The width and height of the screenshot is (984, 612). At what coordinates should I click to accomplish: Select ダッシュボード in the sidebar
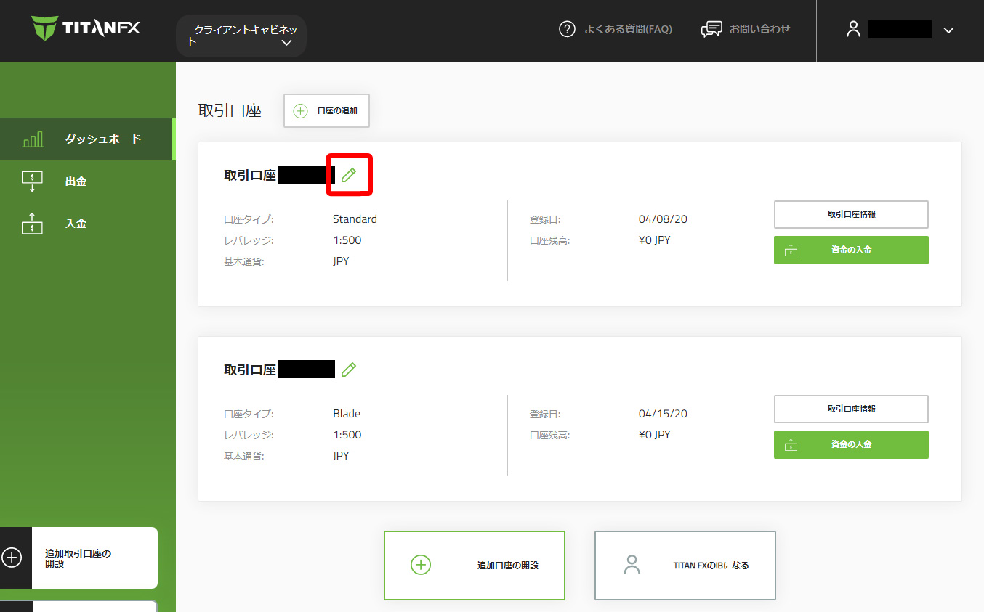[86, 139]
